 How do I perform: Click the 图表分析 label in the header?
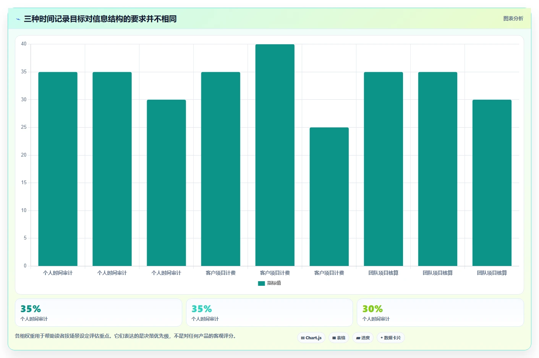[513, 18]
